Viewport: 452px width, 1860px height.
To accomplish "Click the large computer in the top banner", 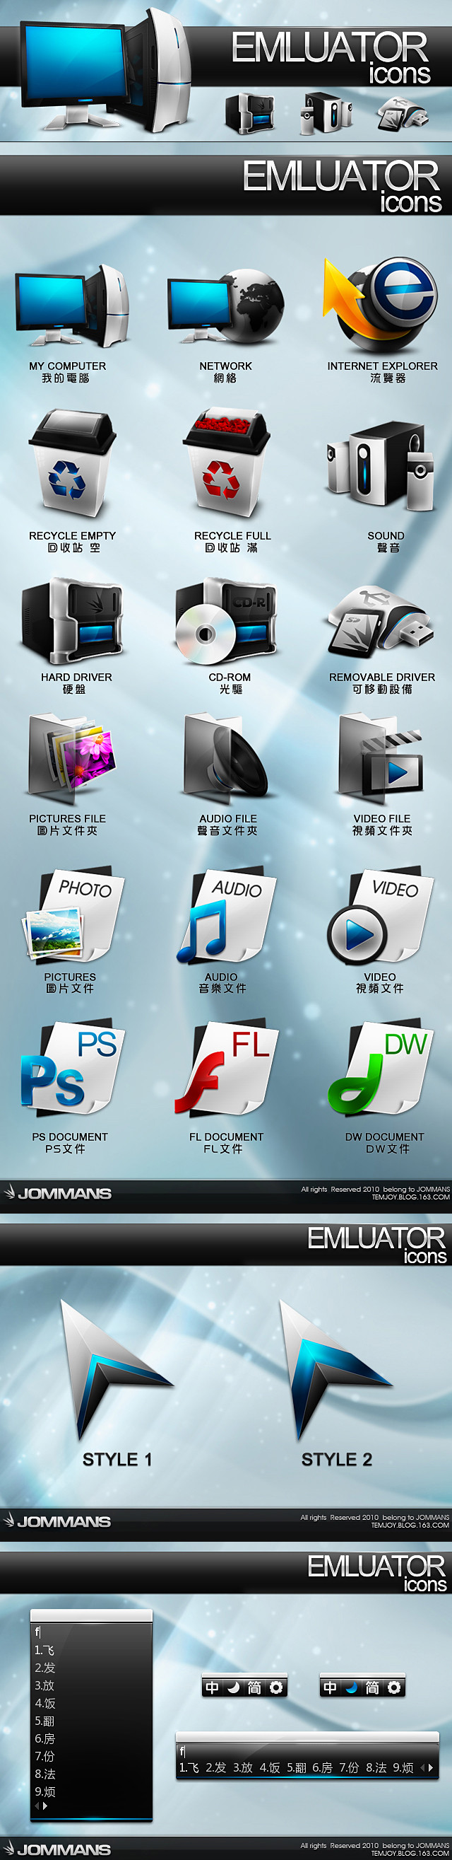I will coord(105,72).
